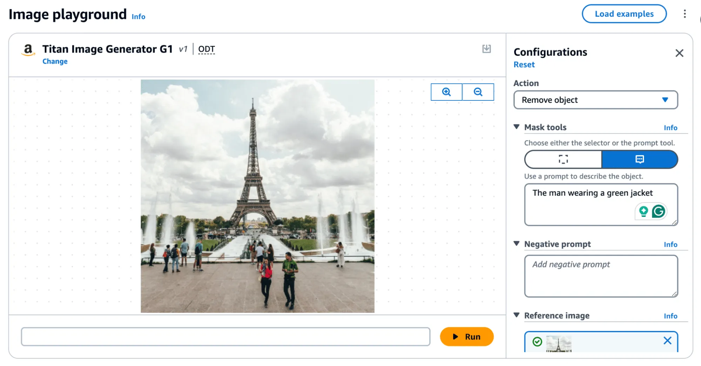Click the green lightbulb suggestion icon
Viewport: 701px width, 366px height.
pos(643,211)
